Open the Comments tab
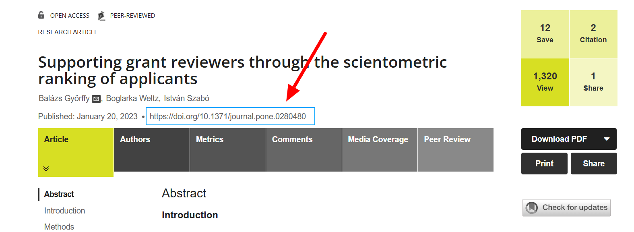The height and width of the screenshot is (232, 634). click(x=304, y=150)
